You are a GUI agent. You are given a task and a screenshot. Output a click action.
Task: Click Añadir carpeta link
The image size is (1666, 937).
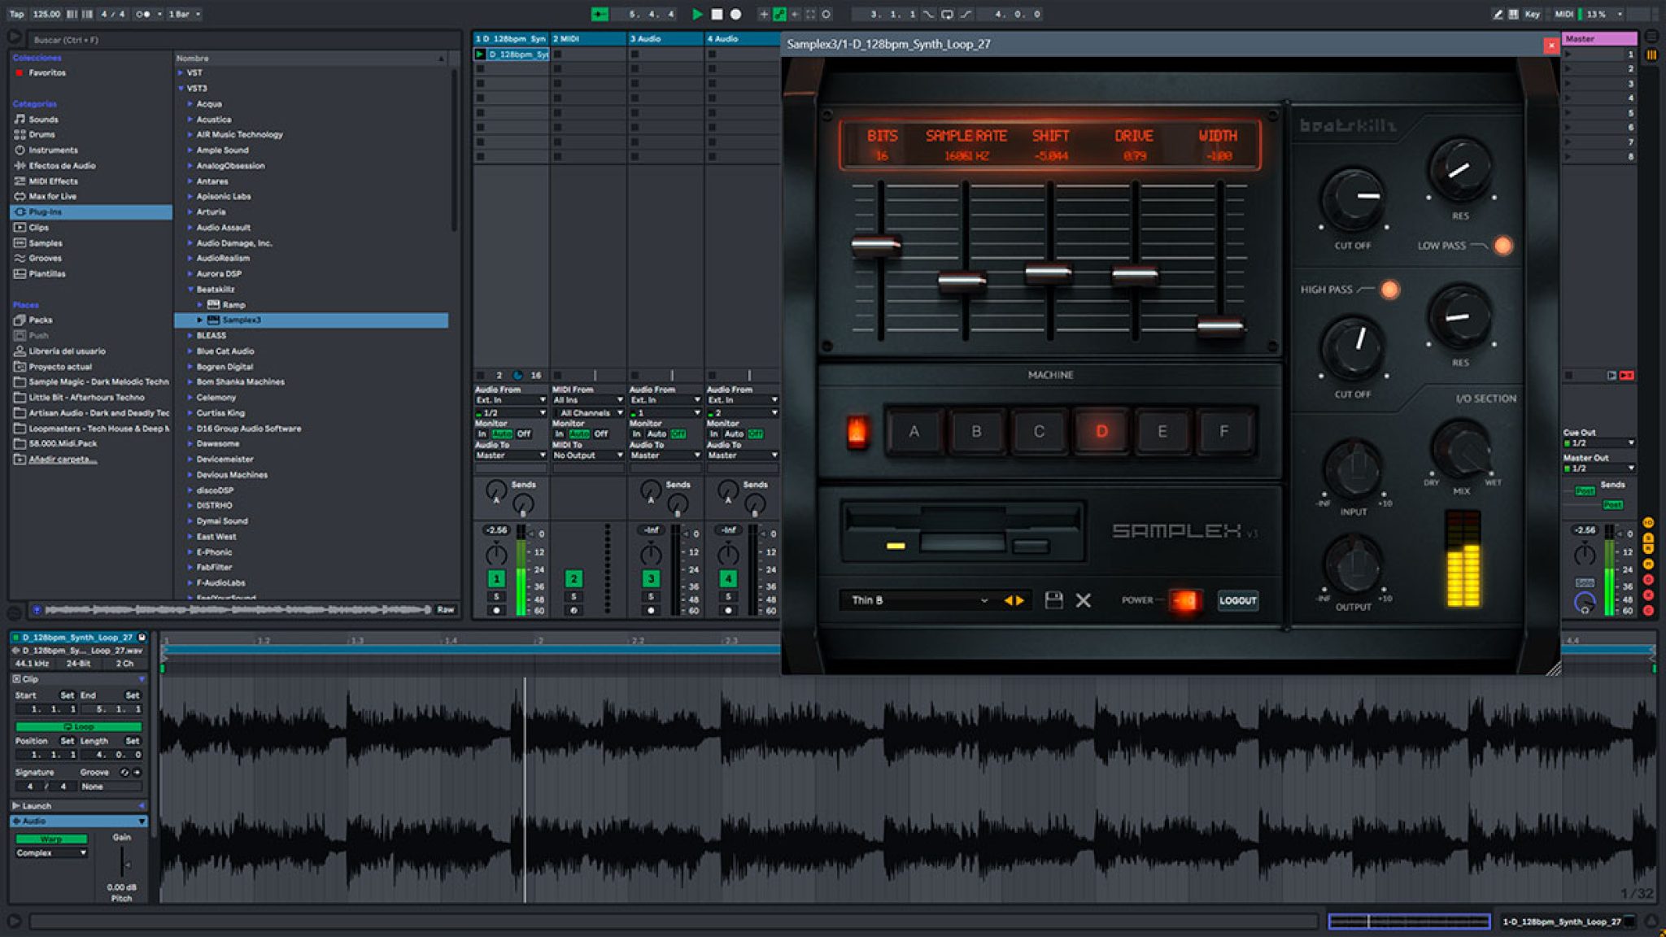(63, 459)
